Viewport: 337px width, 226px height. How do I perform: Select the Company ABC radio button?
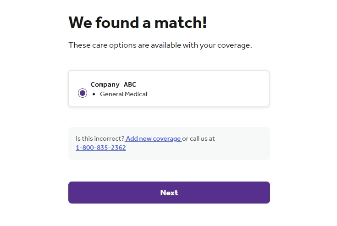point(83,93)
